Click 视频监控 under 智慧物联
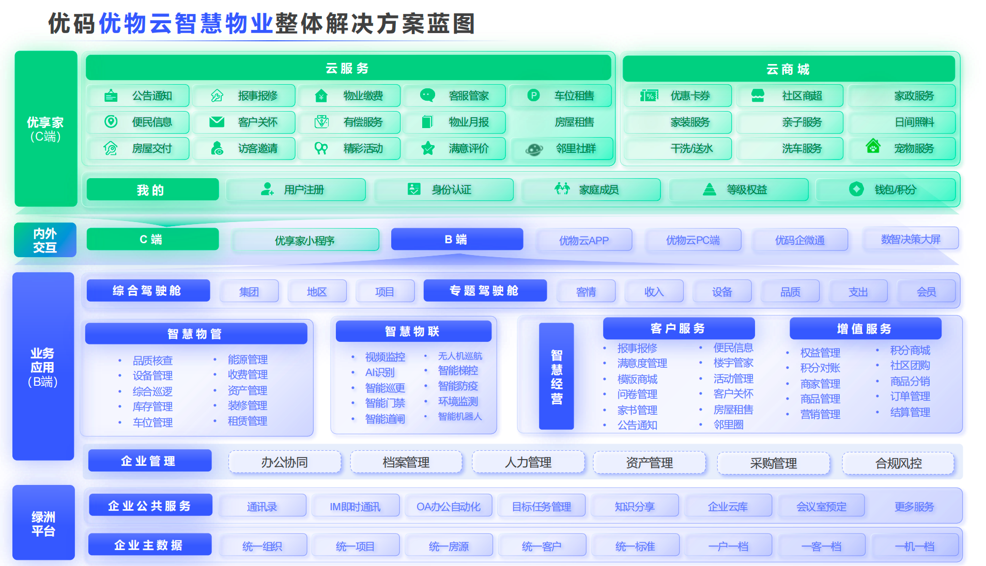The image size is (986, 566). (x=385, y=357)
